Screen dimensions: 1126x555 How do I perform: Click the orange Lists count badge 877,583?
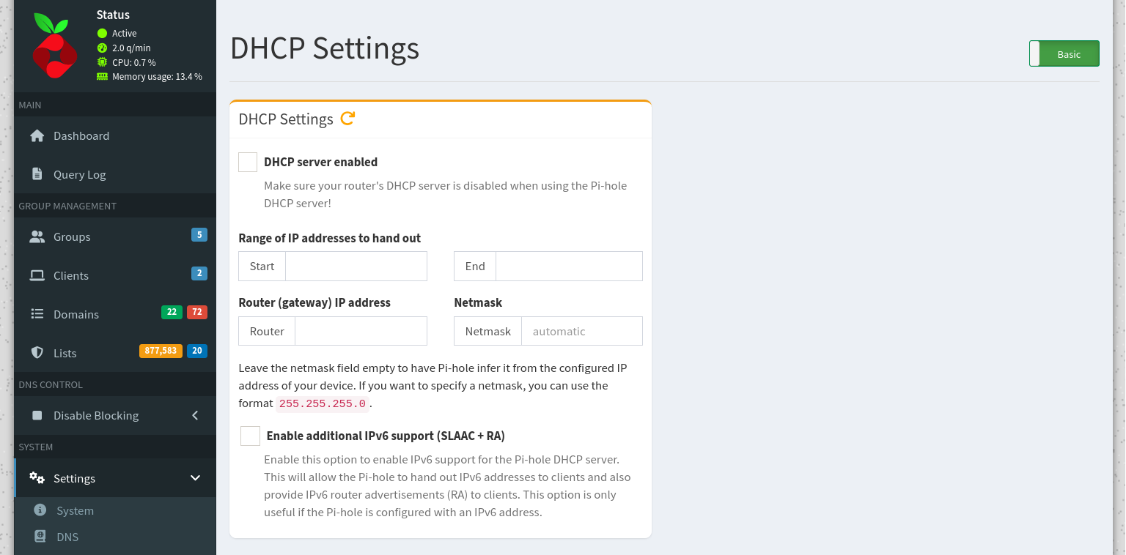tap(161, 351)
